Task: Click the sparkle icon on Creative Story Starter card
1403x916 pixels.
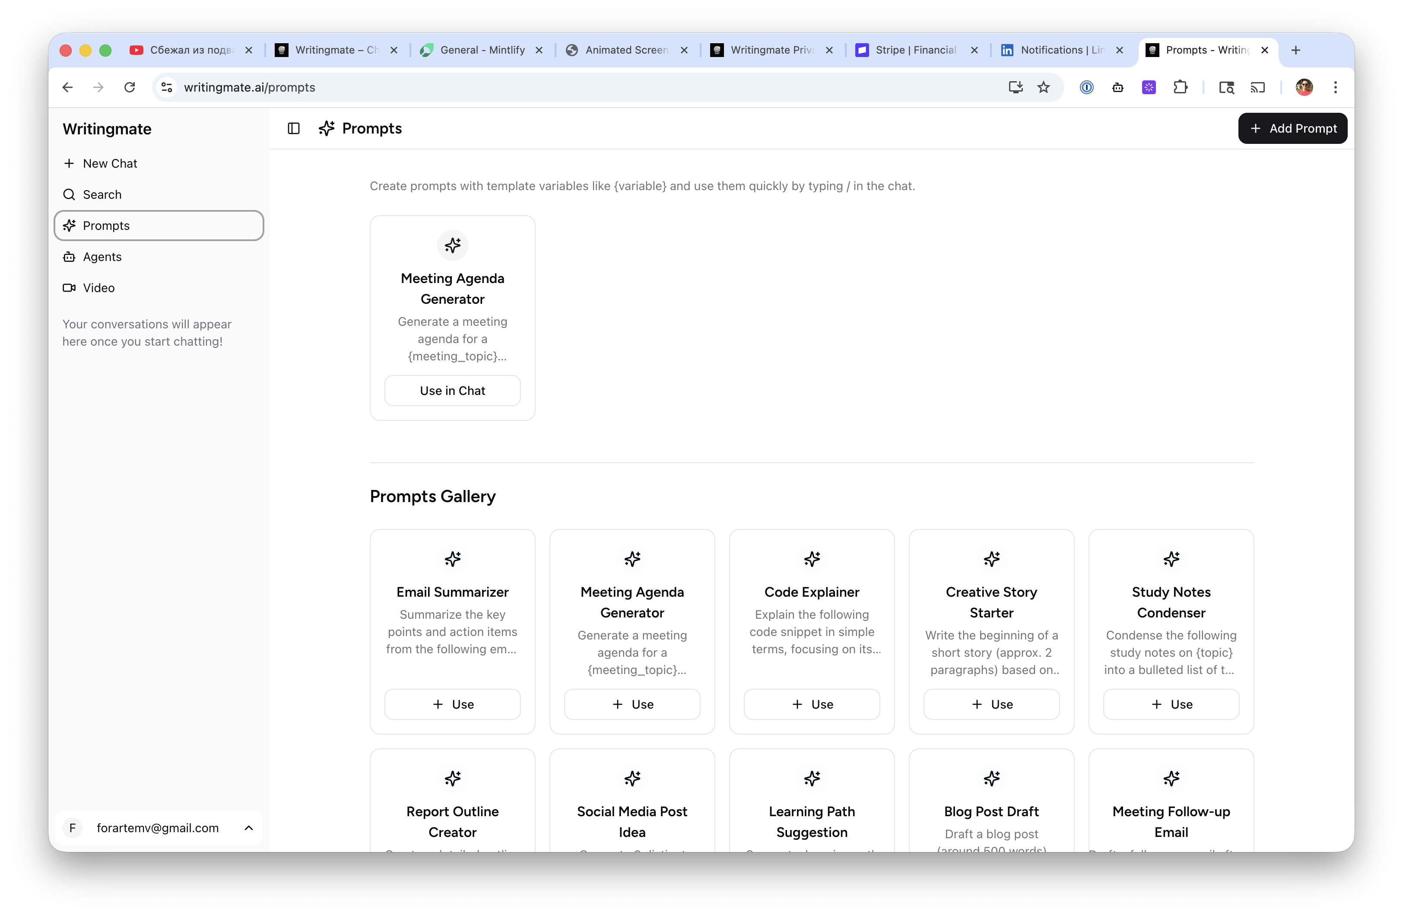Action: pyautogui.click(x=991, y=559)
